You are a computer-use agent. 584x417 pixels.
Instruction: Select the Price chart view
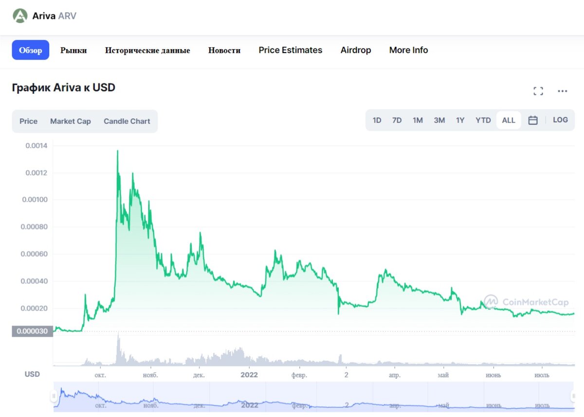[x=28, y=122]
